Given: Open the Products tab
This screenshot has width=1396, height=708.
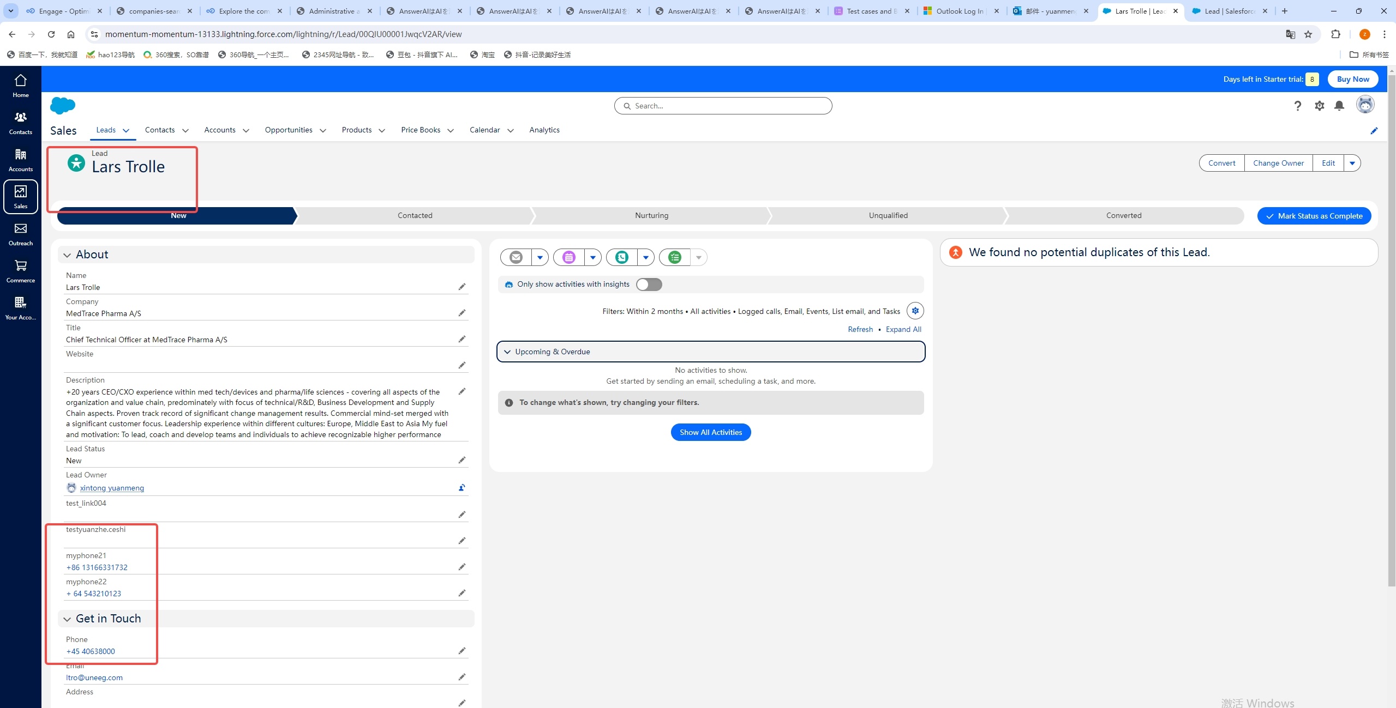Looking at the screenshot, I should [x=357, y=130].
